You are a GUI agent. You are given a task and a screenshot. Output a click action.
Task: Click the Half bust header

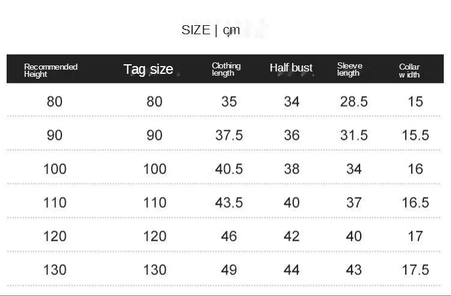[x=291, y=68]
